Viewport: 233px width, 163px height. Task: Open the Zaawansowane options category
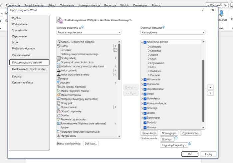tap(21, 55)
